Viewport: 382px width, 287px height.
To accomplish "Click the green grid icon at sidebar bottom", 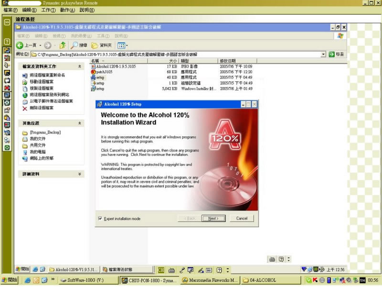I will pos(7,148).
